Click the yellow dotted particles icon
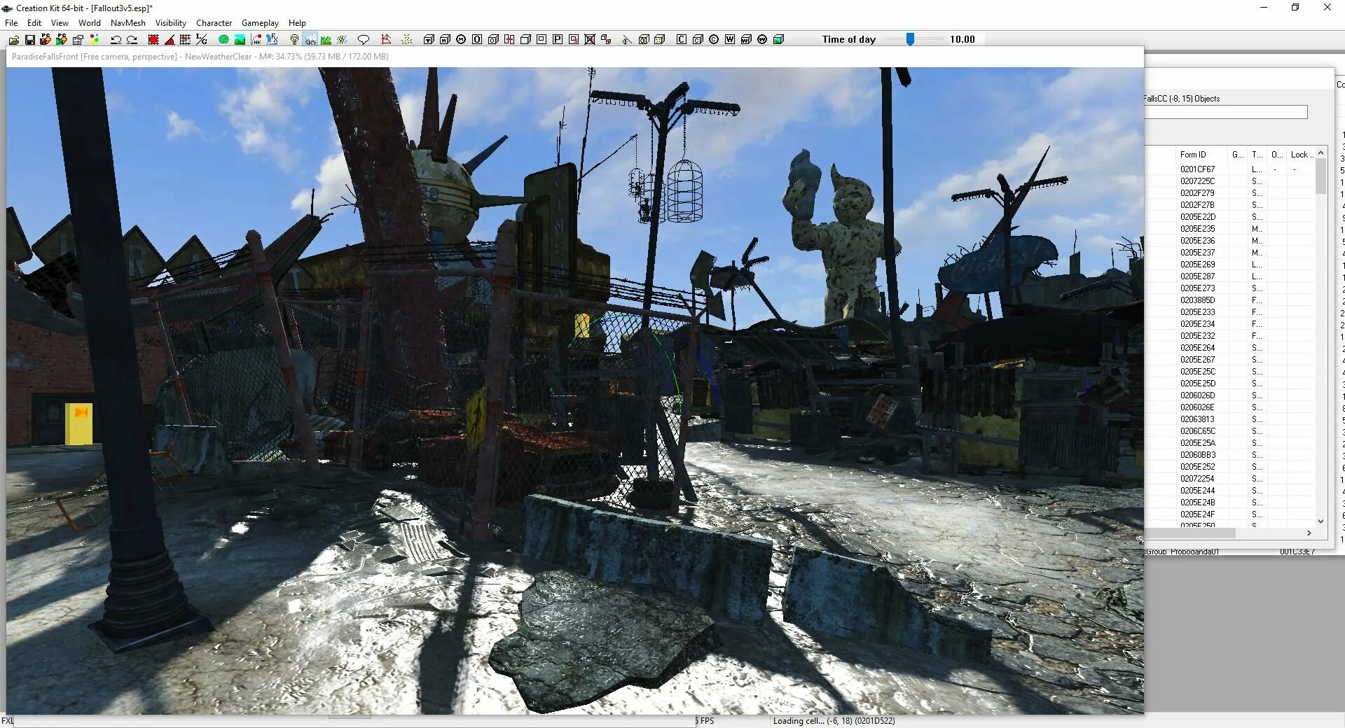Viewport: 1345px width, 728px height. 406,40
